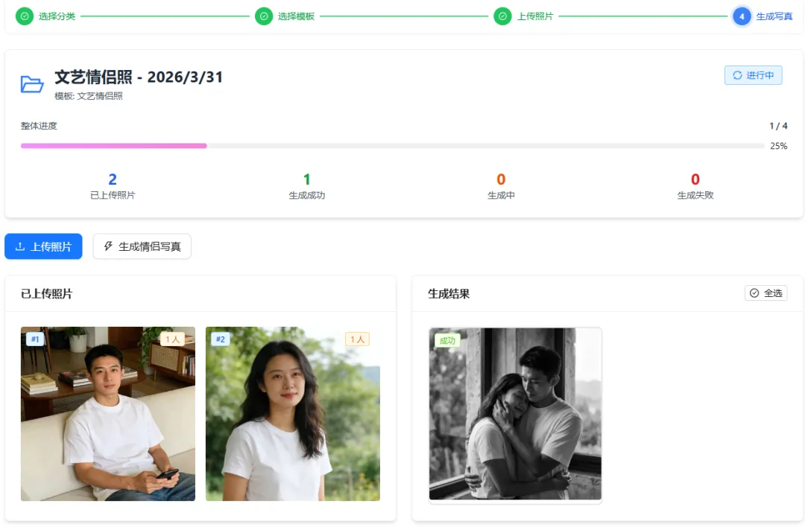Click the blue folder icon beside project title
805x527 pixels.
[32, 84]
